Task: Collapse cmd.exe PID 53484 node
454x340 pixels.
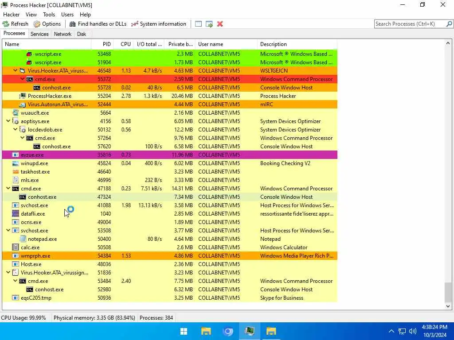Action: point(16,281)
